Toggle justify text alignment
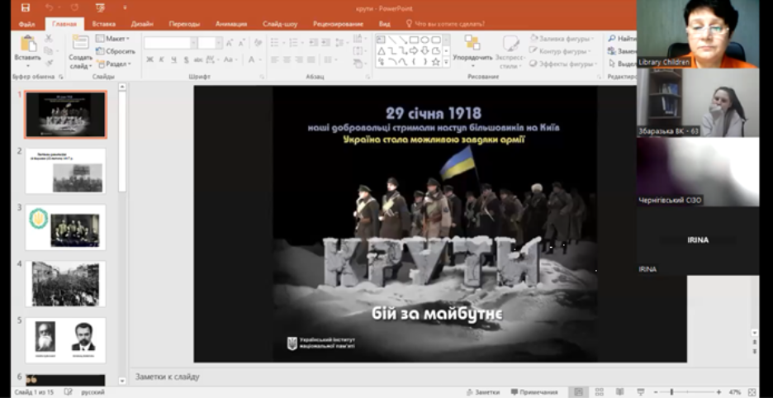 (311, 59)
